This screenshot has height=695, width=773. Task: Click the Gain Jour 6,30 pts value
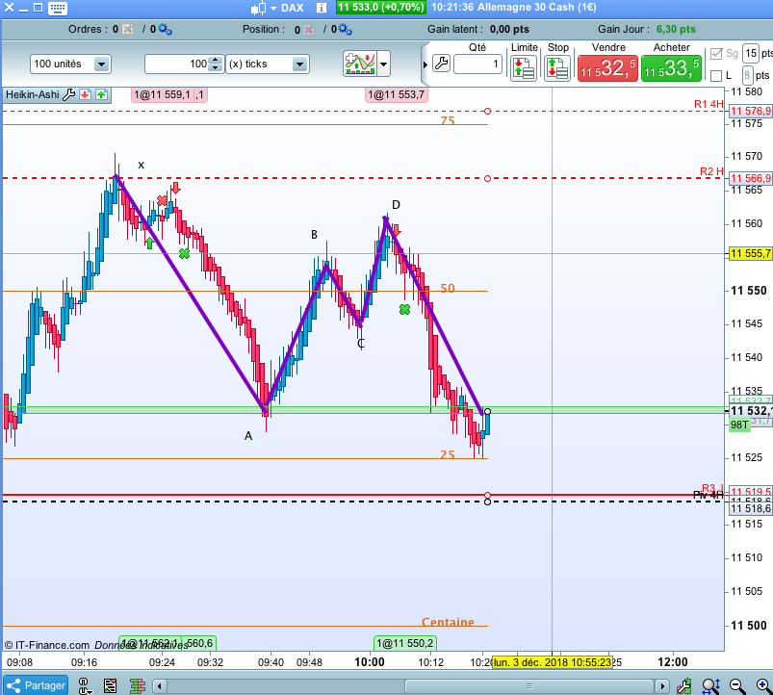point(676,29)
